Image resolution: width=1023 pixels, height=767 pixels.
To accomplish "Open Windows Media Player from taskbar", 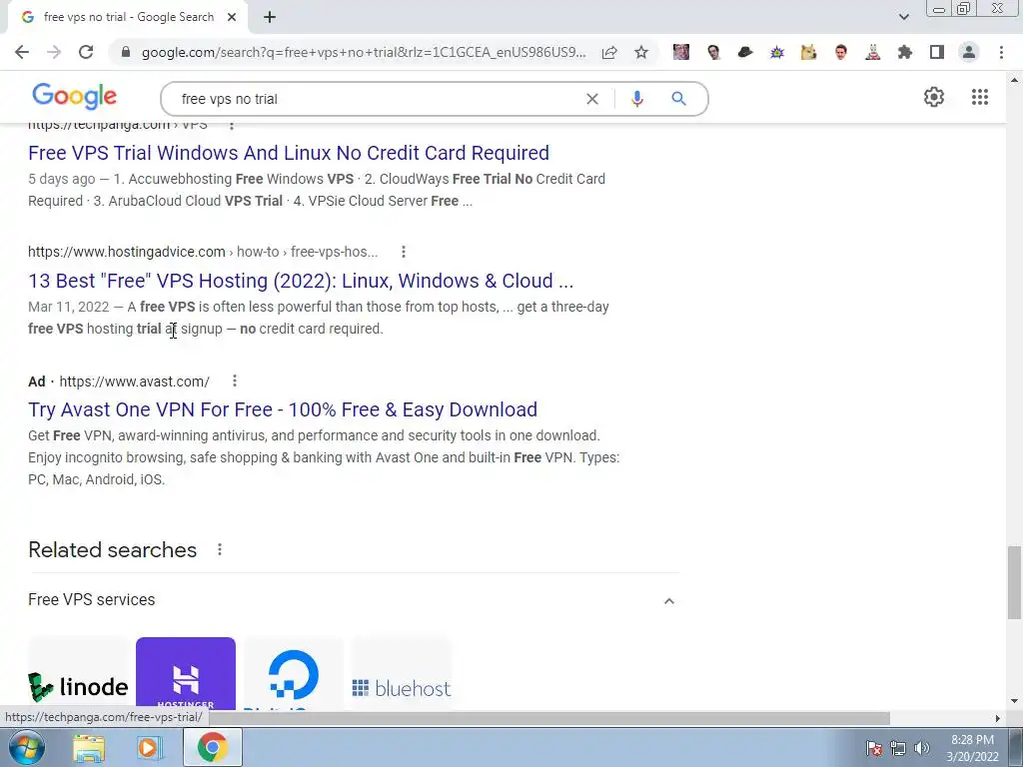I will (150, 747).
